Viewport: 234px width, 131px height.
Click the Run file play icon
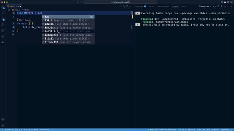click(x=120, y=7)
